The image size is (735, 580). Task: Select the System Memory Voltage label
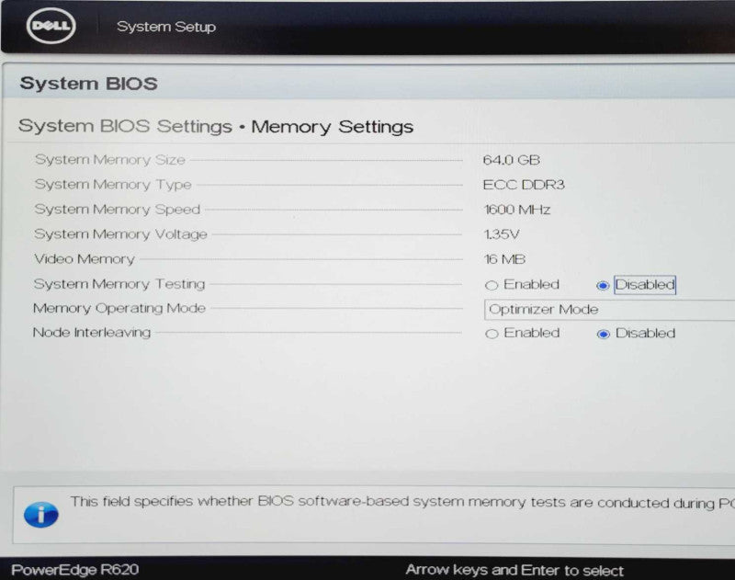[120, 234]
